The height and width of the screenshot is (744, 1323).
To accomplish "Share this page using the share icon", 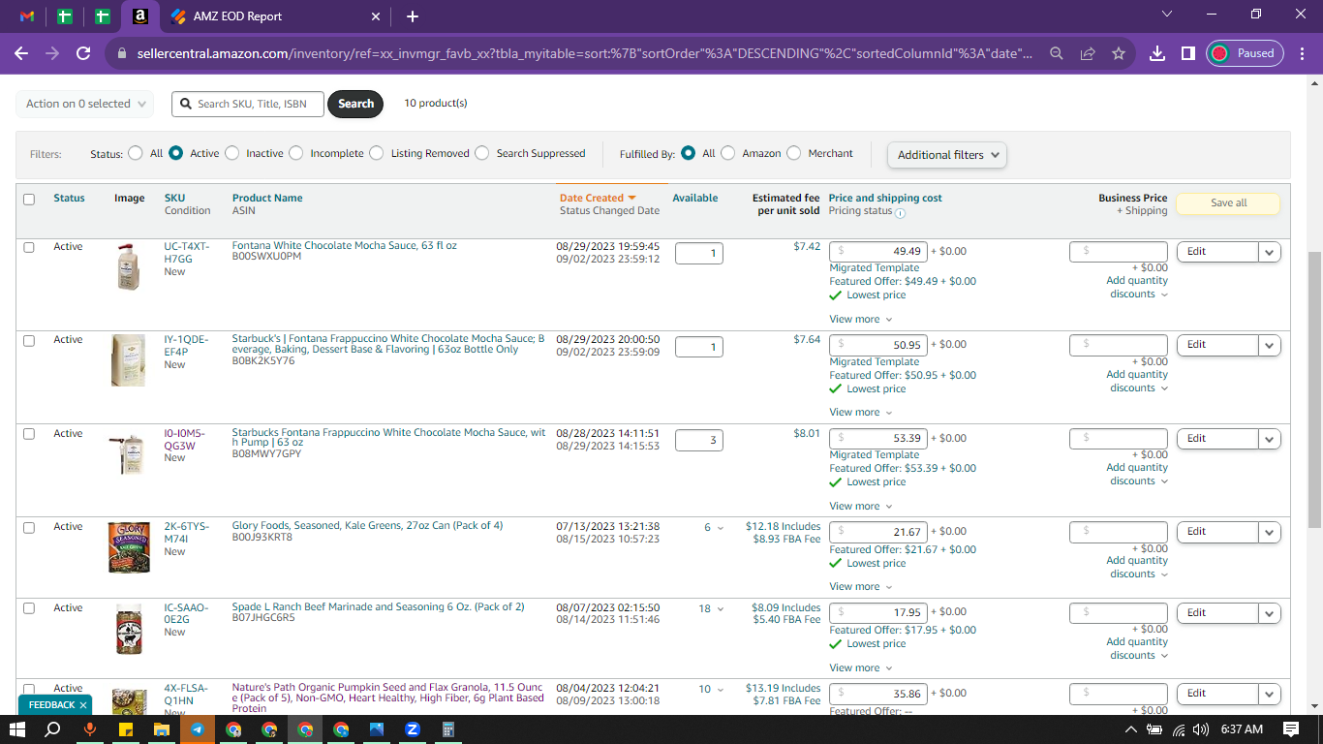I will click(1088, 53).
